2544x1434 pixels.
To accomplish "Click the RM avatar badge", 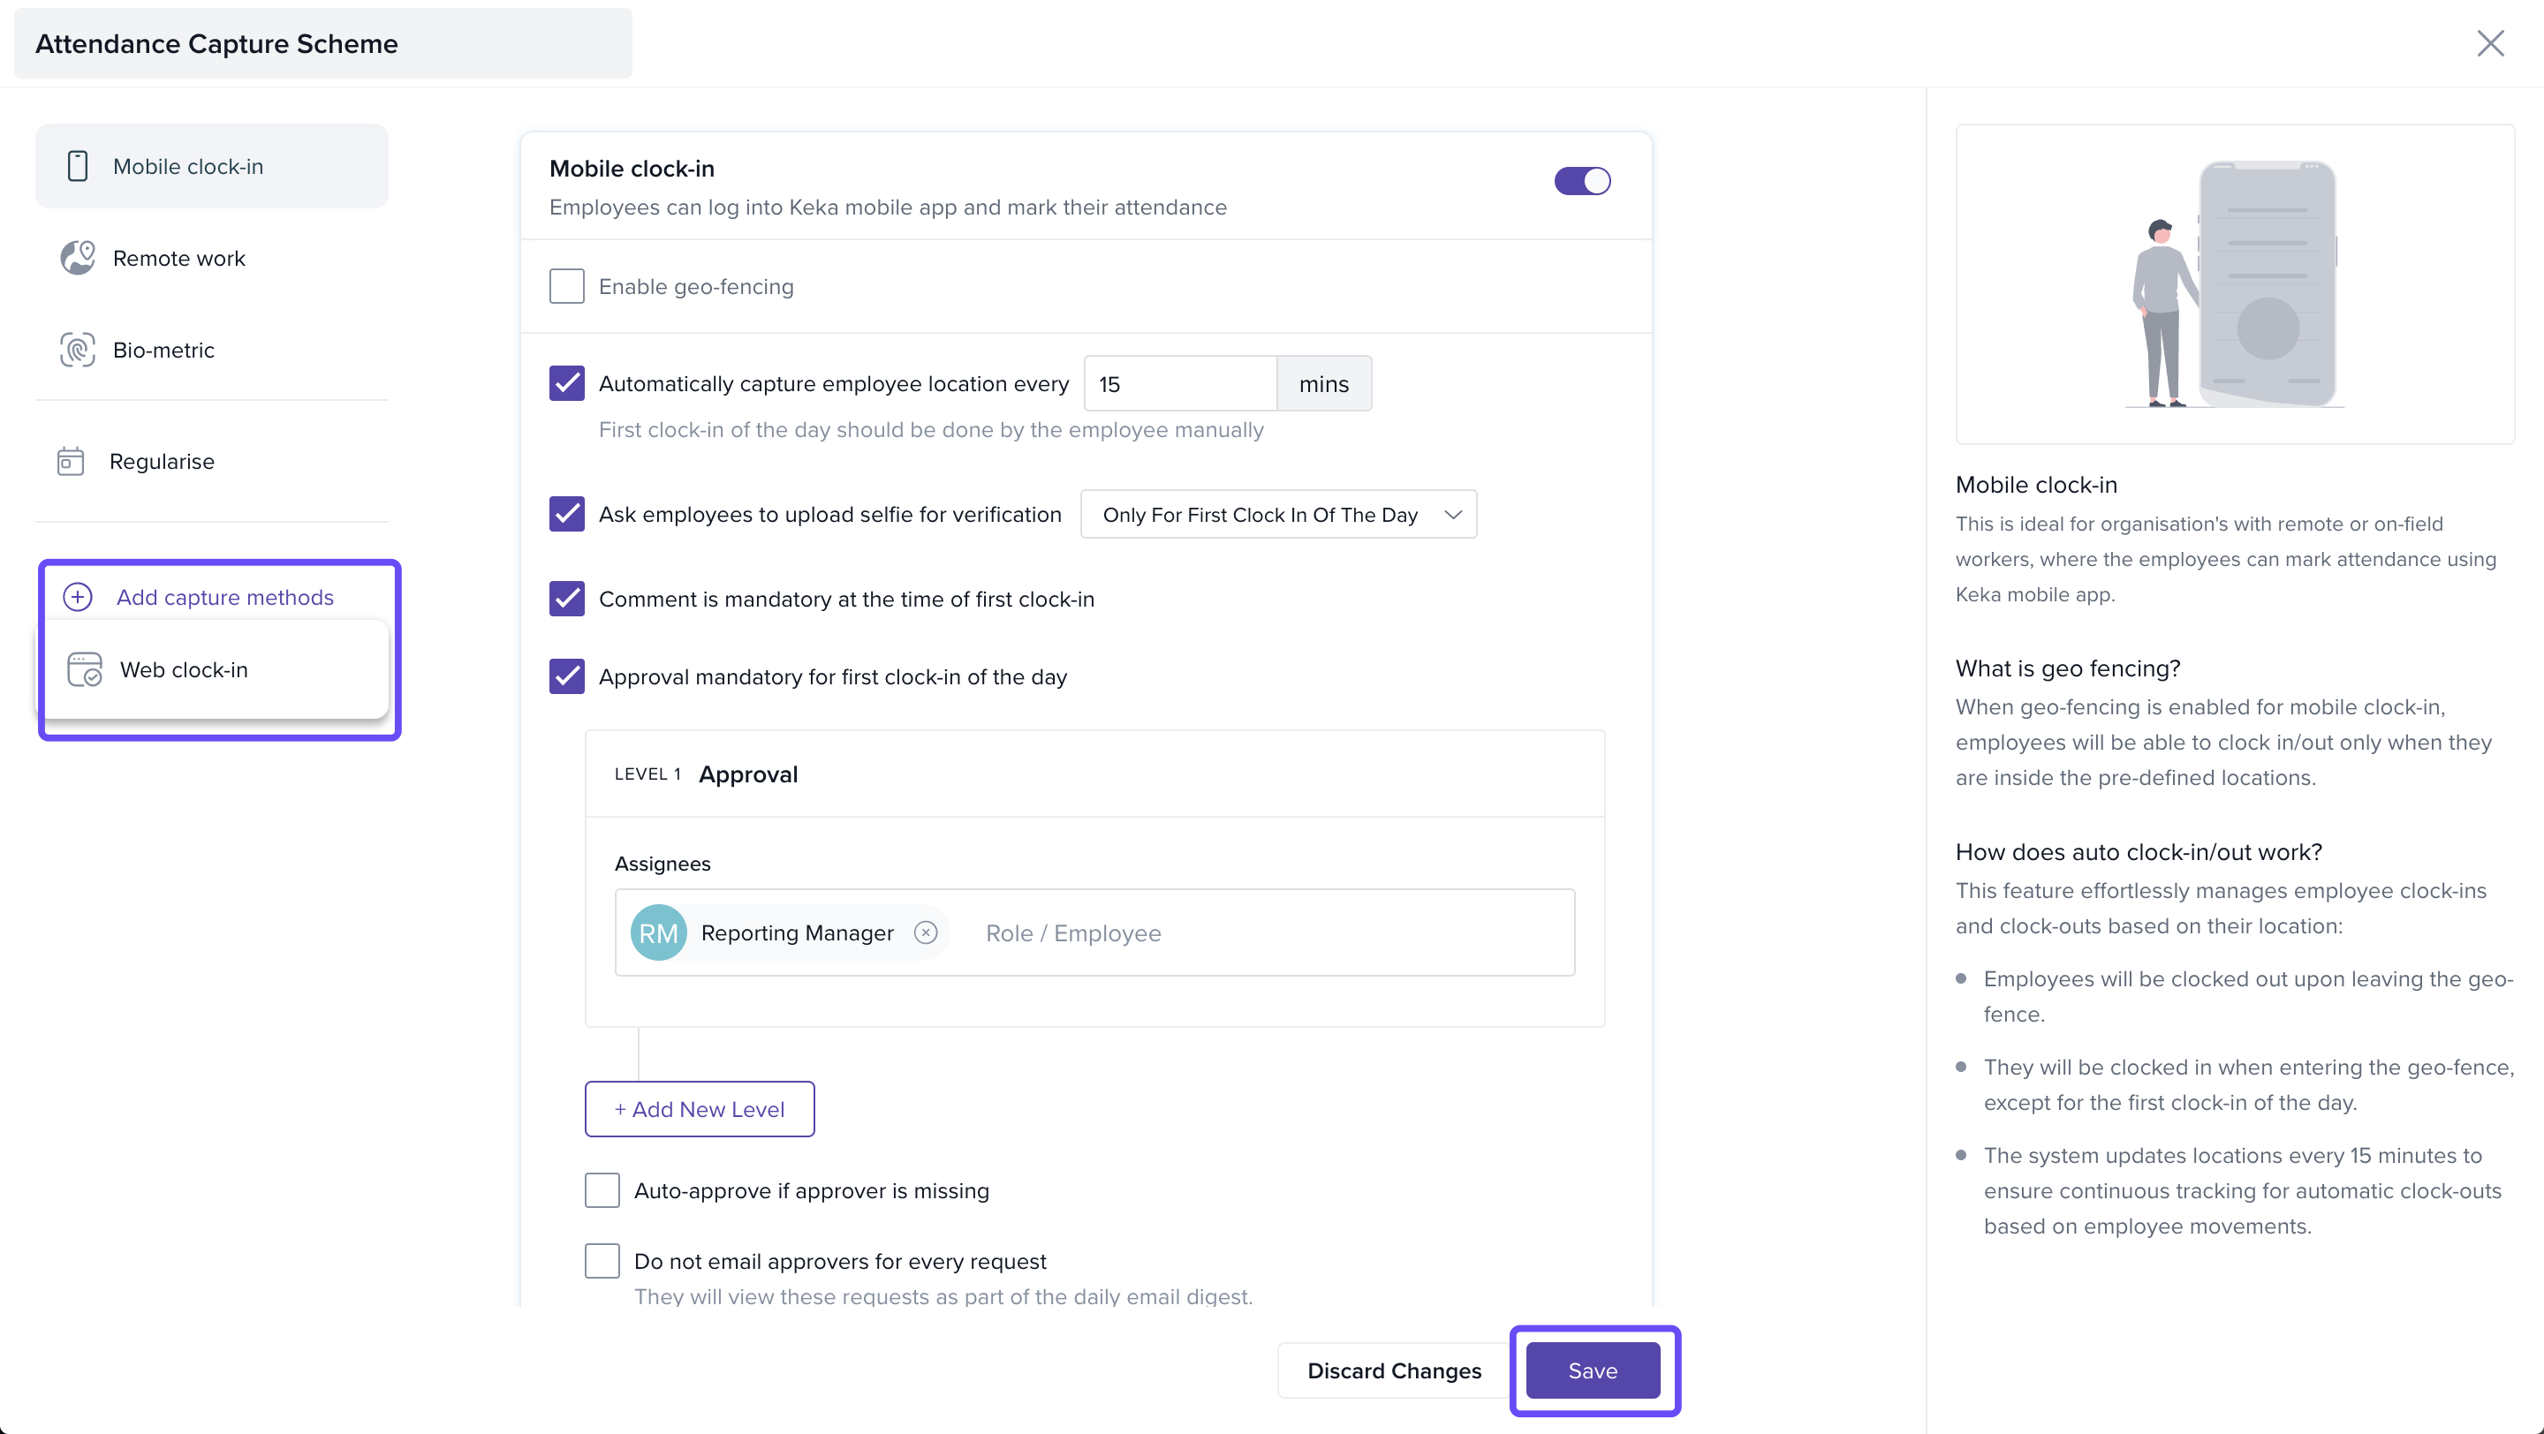I will [x=659, y=932].
